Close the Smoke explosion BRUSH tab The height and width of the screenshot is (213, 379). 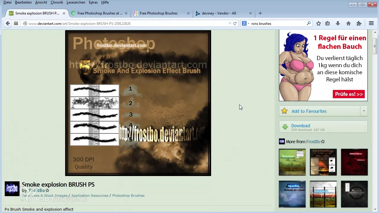click(x=64, y=13)
